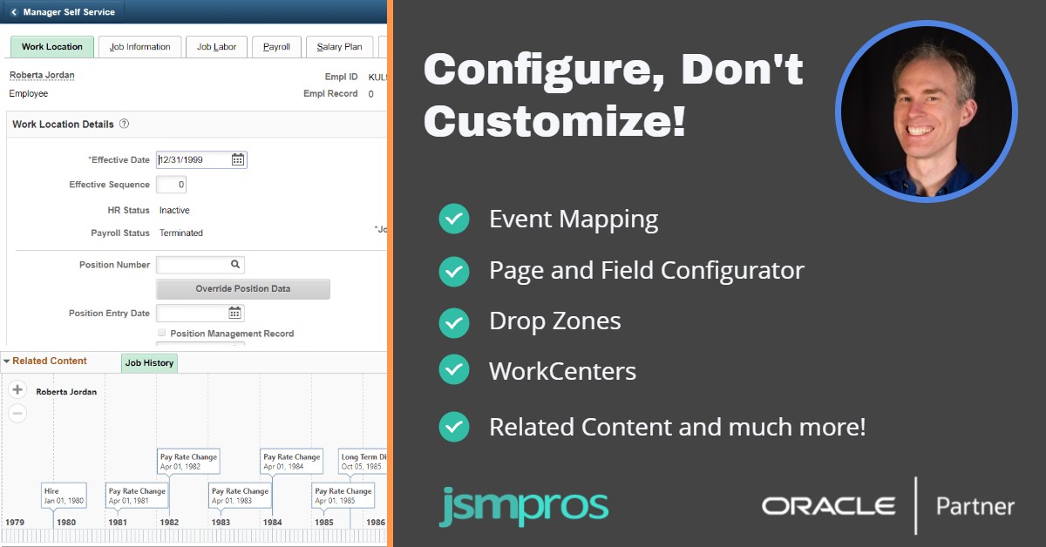Click the 1983 year label on timeline
Viewport: 1046px width, 547px height.
[x=221, y=523]
